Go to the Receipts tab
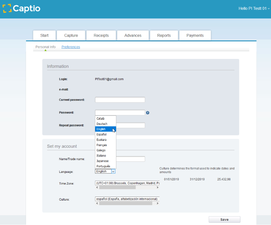 [101, 35]
